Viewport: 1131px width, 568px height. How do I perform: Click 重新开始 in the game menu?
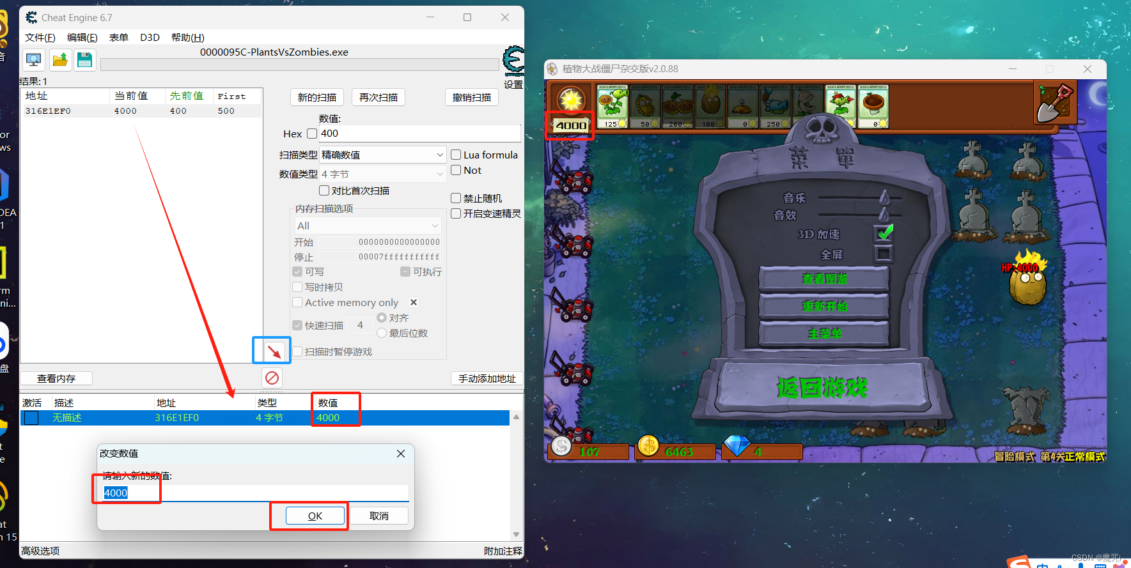coord(824,306)
